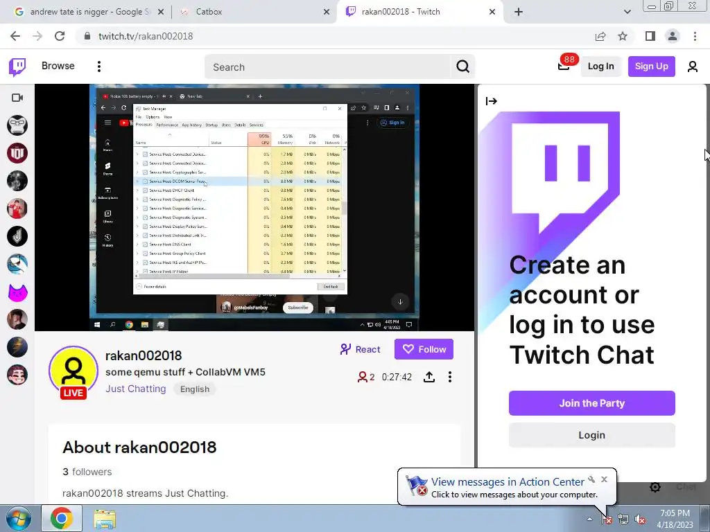Open Windows Explorer from taskbar
This screenshot has width=710, height=532.
point(105,519)
